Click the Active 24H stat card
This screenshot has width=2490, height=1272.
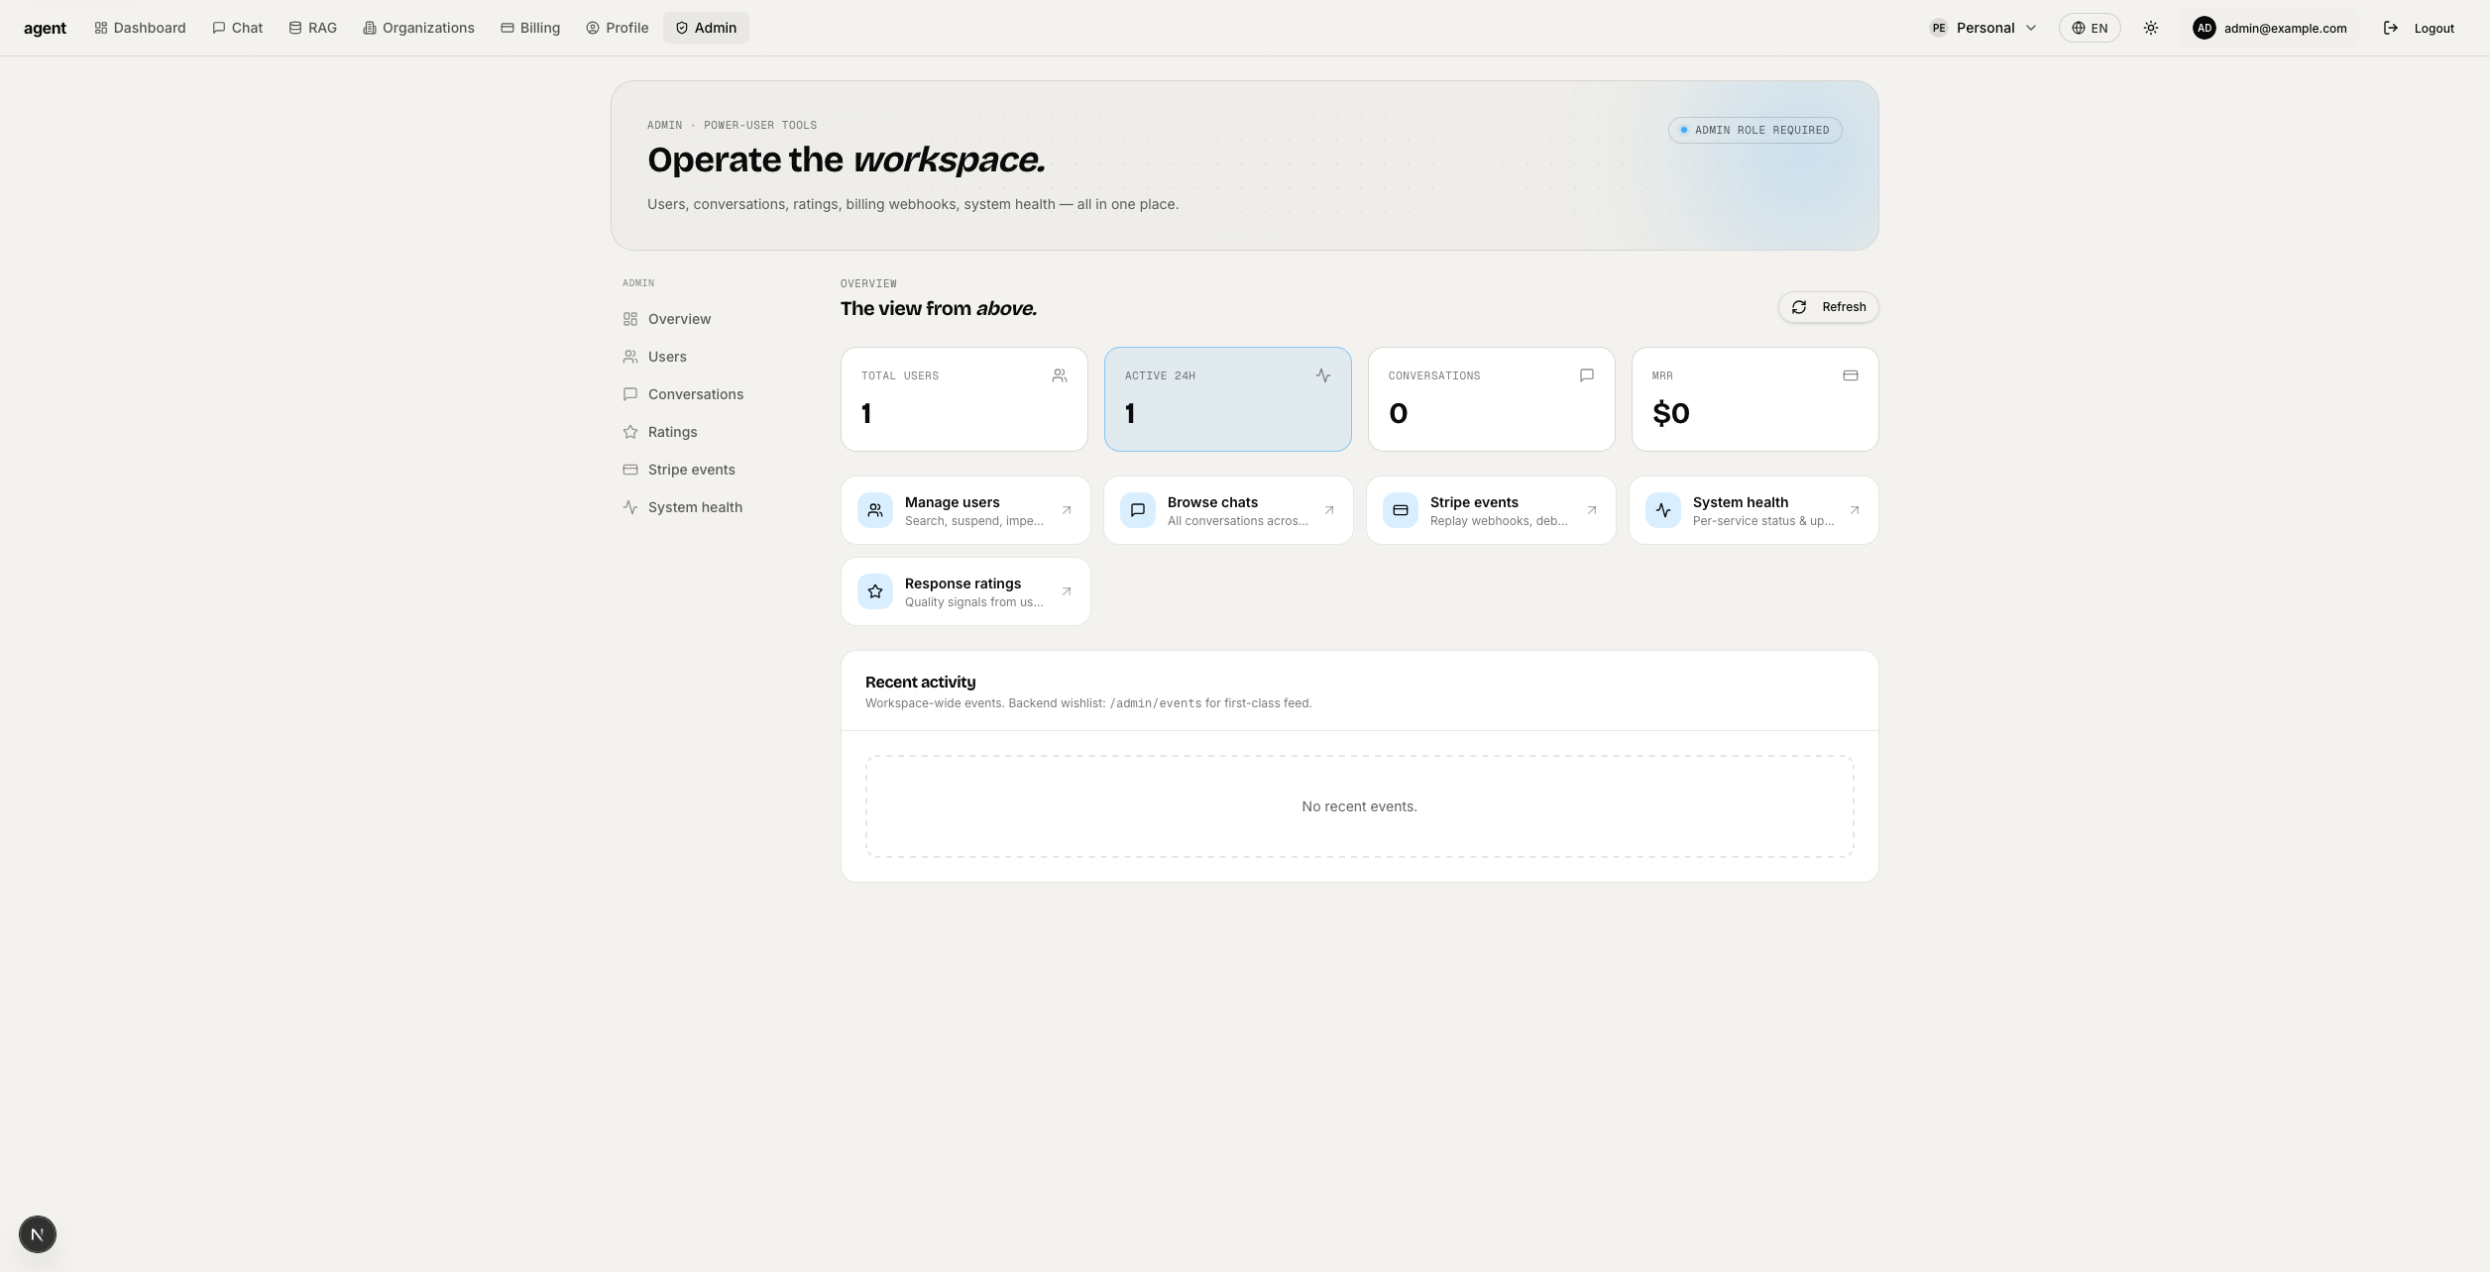point(1228,399)
